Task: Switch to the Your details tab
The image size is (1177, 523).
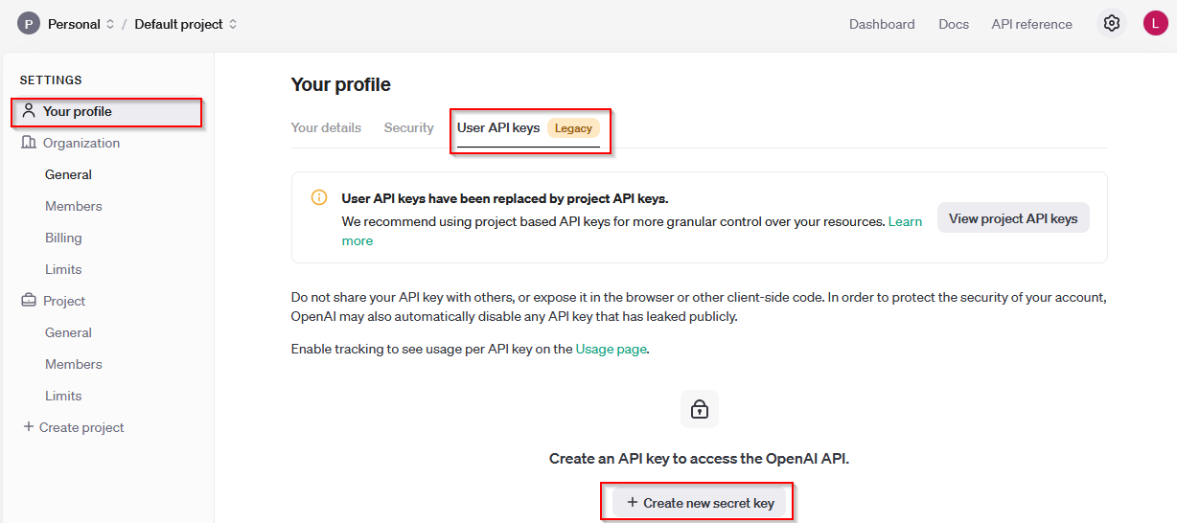Action: point(326,127)
